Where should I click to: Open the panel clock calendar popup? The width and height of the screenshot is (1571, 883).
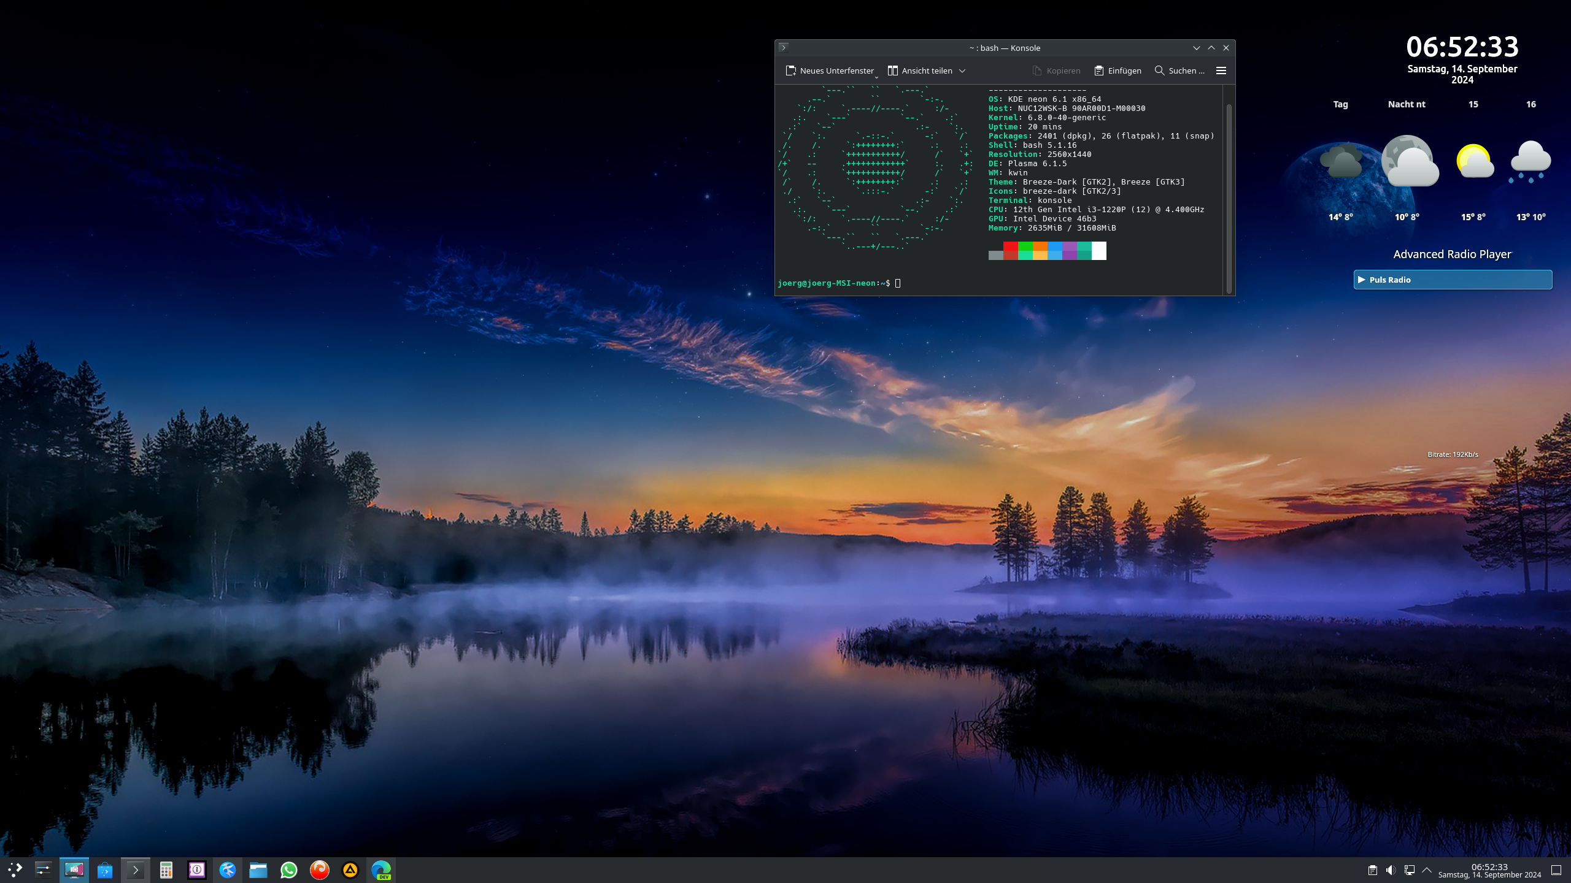(1489, 871)
